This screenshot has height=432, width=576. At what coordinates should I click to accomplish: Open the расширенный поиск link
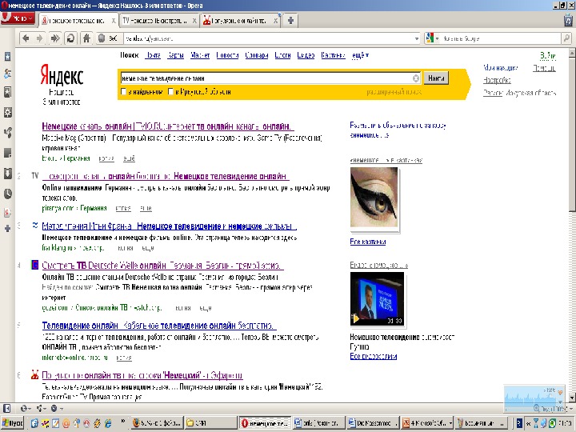[394, 92]
